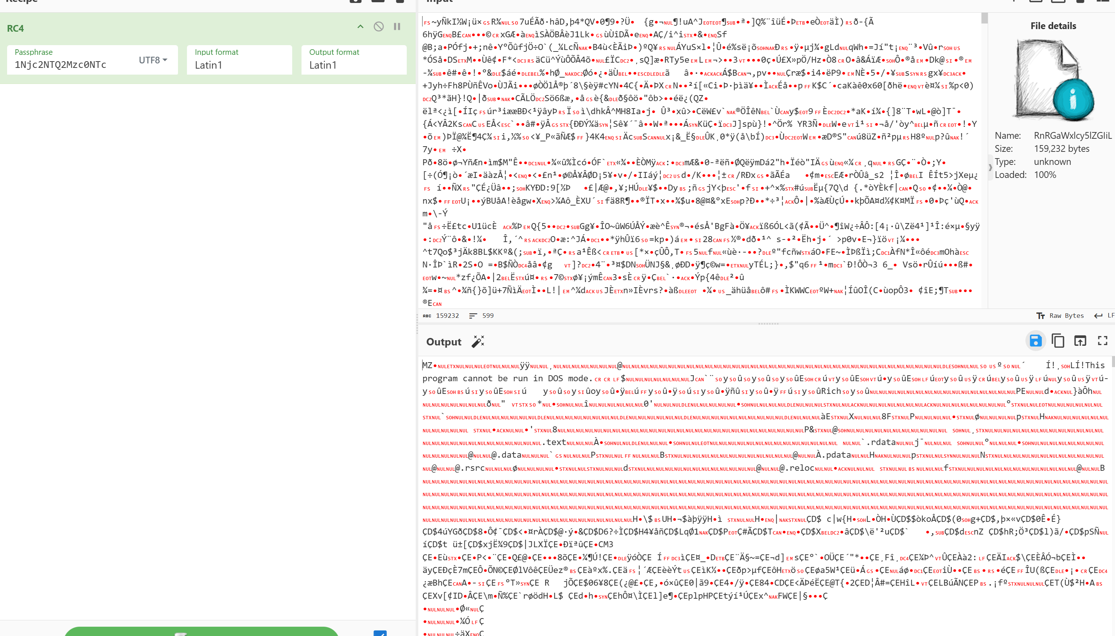
Task: Collapse the File details side panel
Action: (990, 167)
